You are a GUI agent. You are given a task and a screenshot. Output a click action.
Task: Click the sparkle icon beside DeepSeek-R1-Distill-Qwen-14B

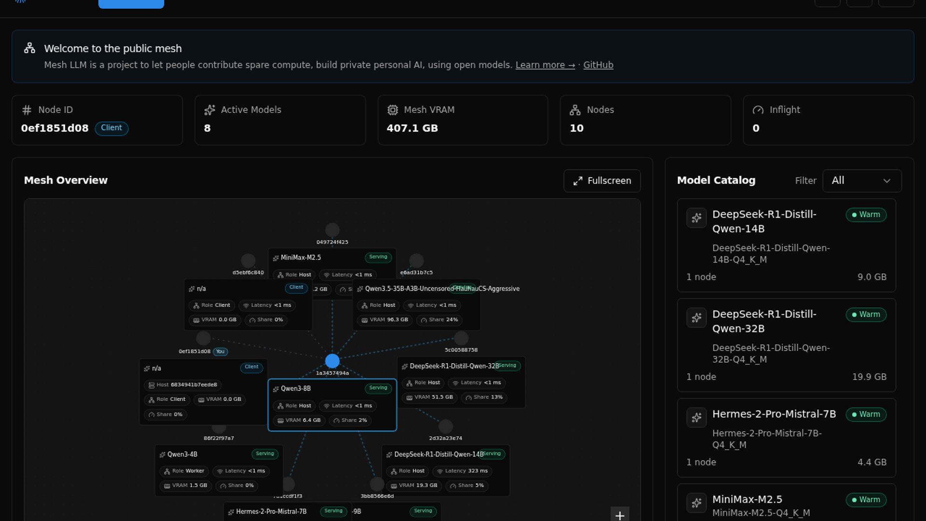tap(696, 218)
